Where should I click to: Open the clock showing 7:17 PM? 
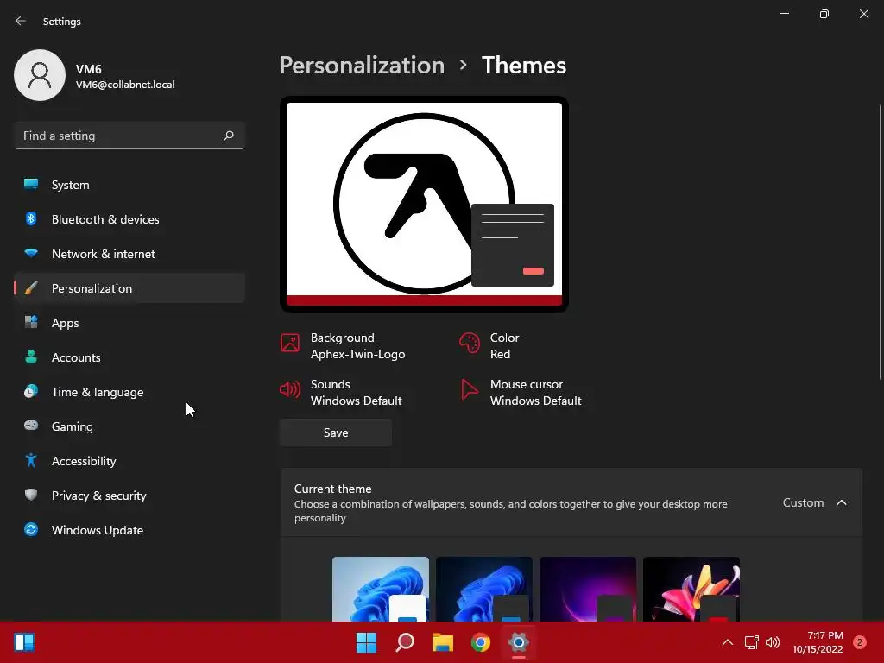[818, 642]
